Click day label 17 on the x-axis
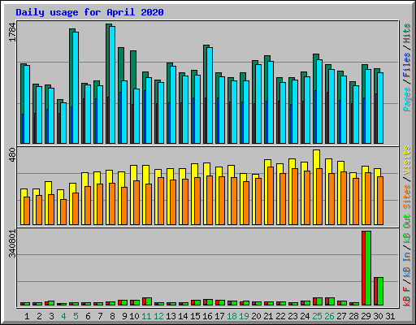The image size is (416, 325). tap(219, 316)
